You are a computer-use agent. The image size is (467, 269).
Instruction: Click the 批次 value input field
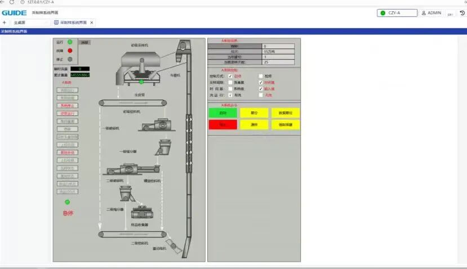pos(278,51)
